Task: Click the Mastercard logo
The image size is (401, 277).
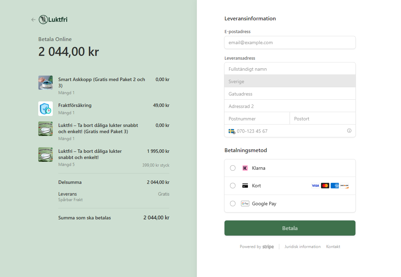Action: pyautogui.click(x=325, y=186)
